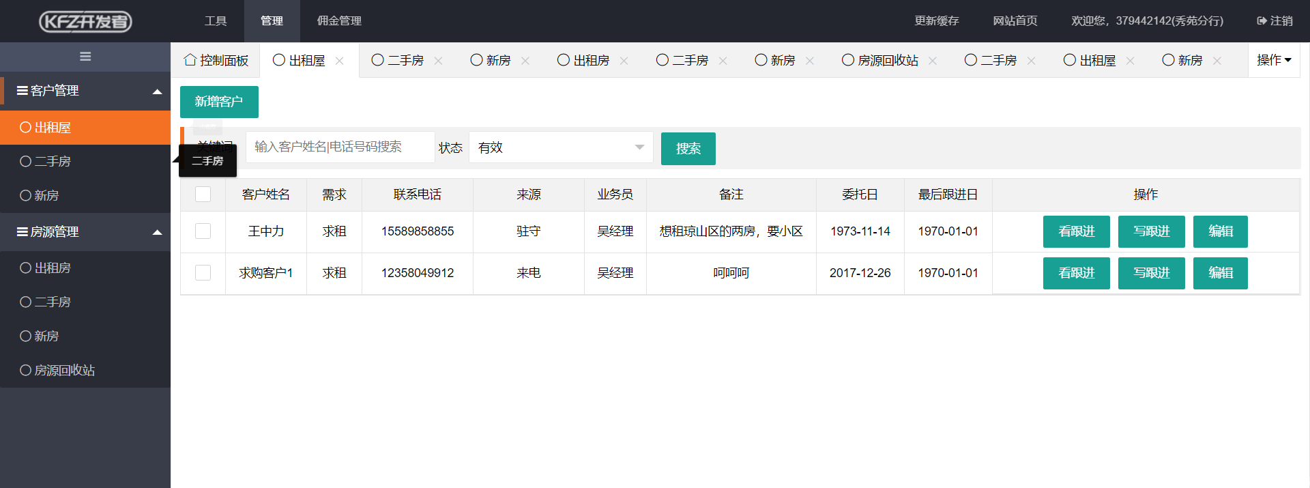Screen dimensions: 1310x488
Task: Collapse the 客户管理 sidebar section
Action: tap(85, 91)
